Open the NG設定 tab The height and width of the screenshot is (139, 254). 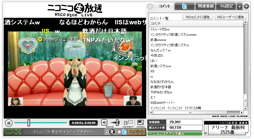point(226,6)
